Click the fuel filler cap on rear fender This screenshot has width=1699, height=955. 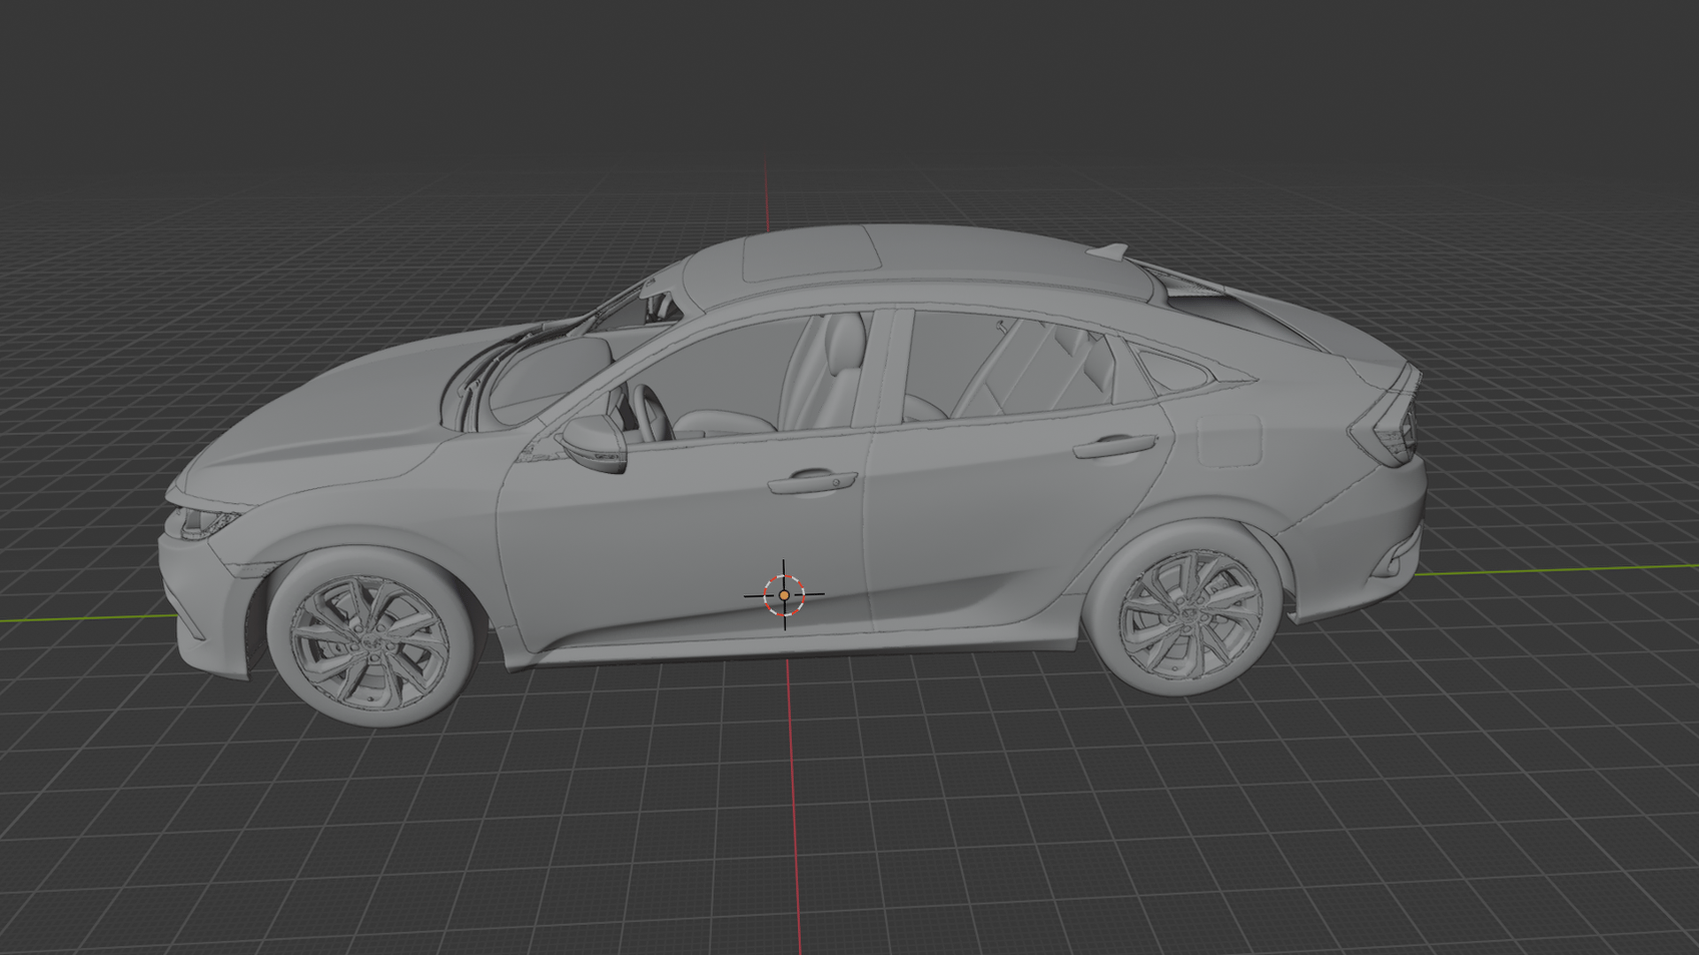coord(1229,440)
